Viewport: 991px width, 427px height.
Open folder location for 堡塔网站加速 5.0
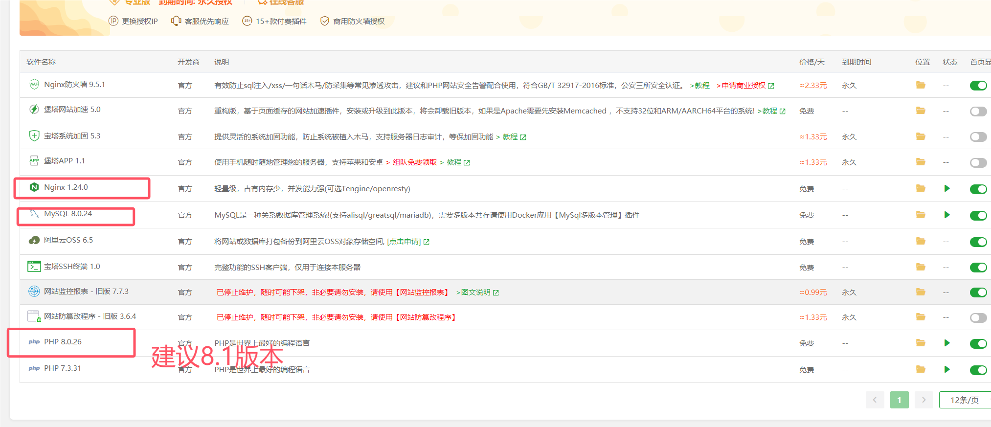(921, 111)
